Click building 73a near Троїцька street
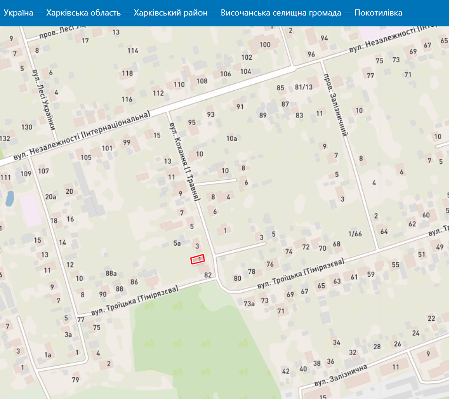The height and width of the screenshot is (399, 449). pos(249,303)
